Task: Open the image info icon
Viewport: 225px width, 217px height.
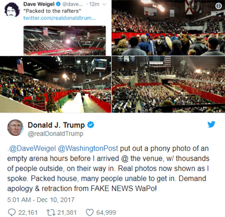Action: [219, 6]
